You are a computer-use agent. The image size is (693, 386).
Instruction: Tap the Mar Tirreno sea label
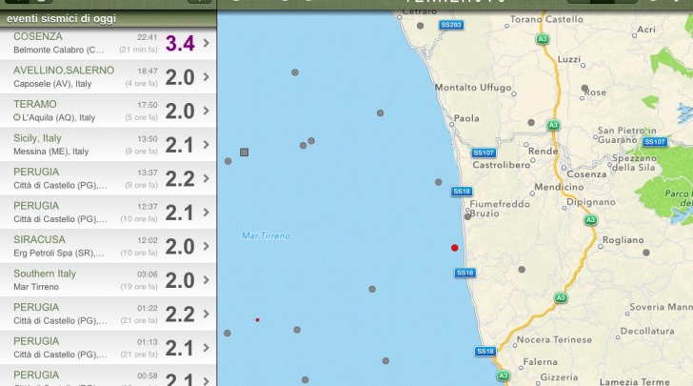(x=267, y=236)
